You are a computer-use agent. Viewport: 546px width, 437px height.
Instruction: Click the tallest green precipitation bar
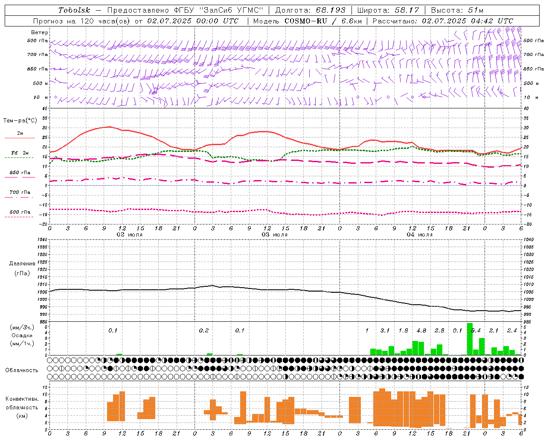click(x=470, y=339)
